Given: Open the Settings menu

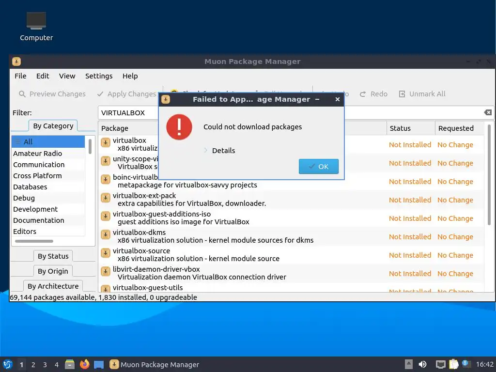Looking at the screenshot, I should (99, 76).
